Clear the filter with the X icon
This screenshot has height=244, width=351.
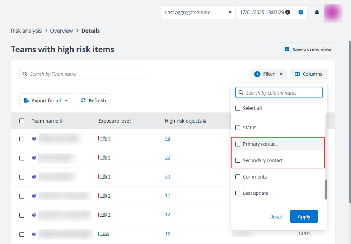click(281, 74)
